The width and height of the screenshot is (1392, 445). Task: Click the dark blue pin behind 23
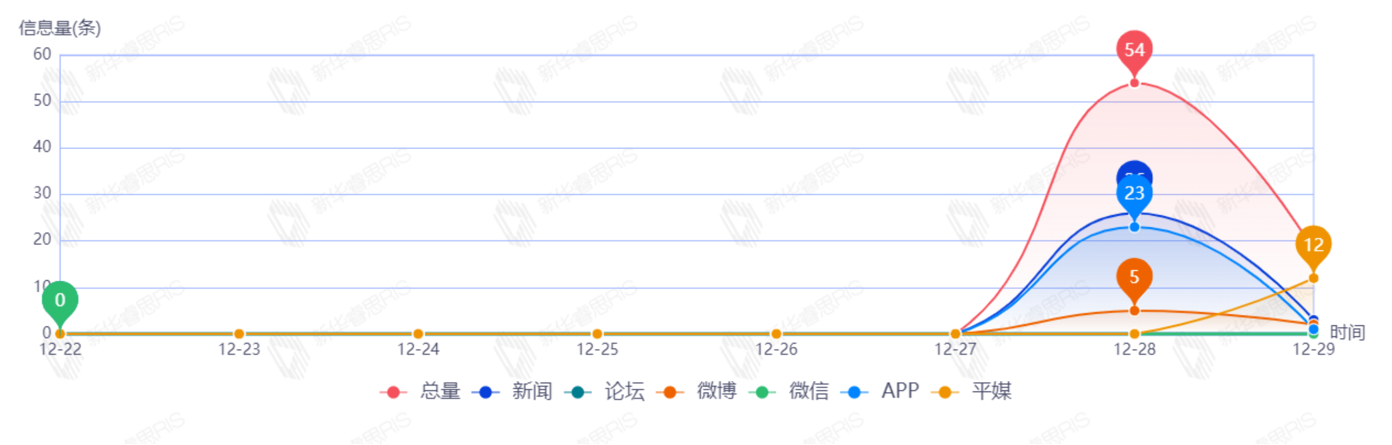pos(1134,169)
